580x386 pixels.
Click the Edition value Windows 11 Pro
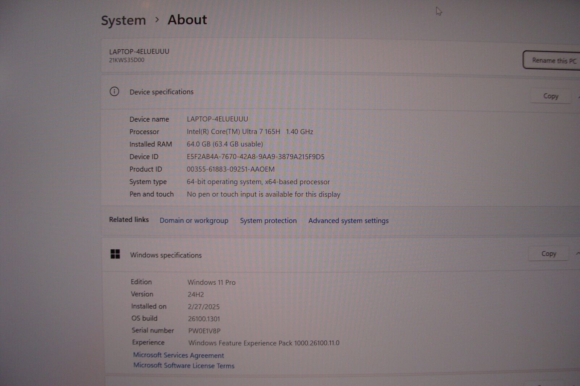pyautogui.click(x=211, y=282)
